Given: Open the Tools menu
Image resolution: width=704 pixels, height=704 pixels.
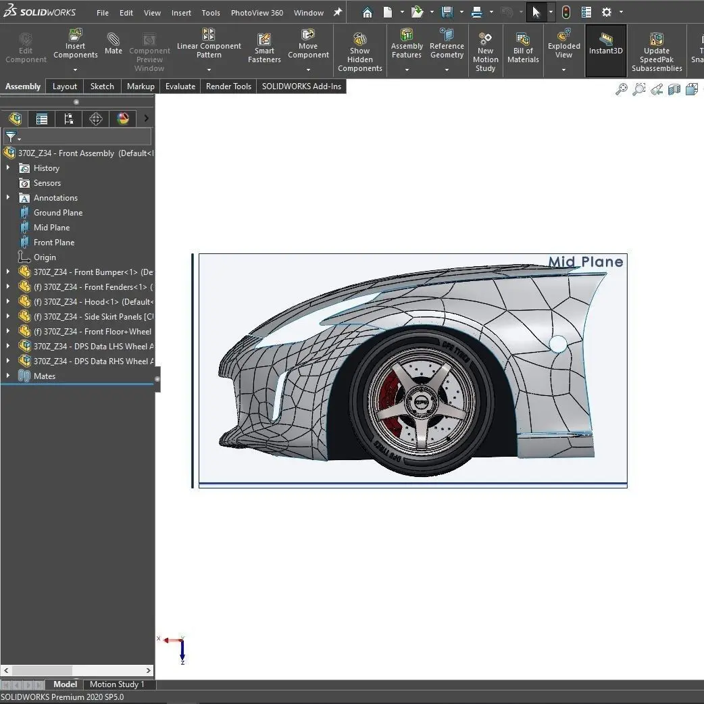Looking at the screenshot, I should (x=211, y=13).
